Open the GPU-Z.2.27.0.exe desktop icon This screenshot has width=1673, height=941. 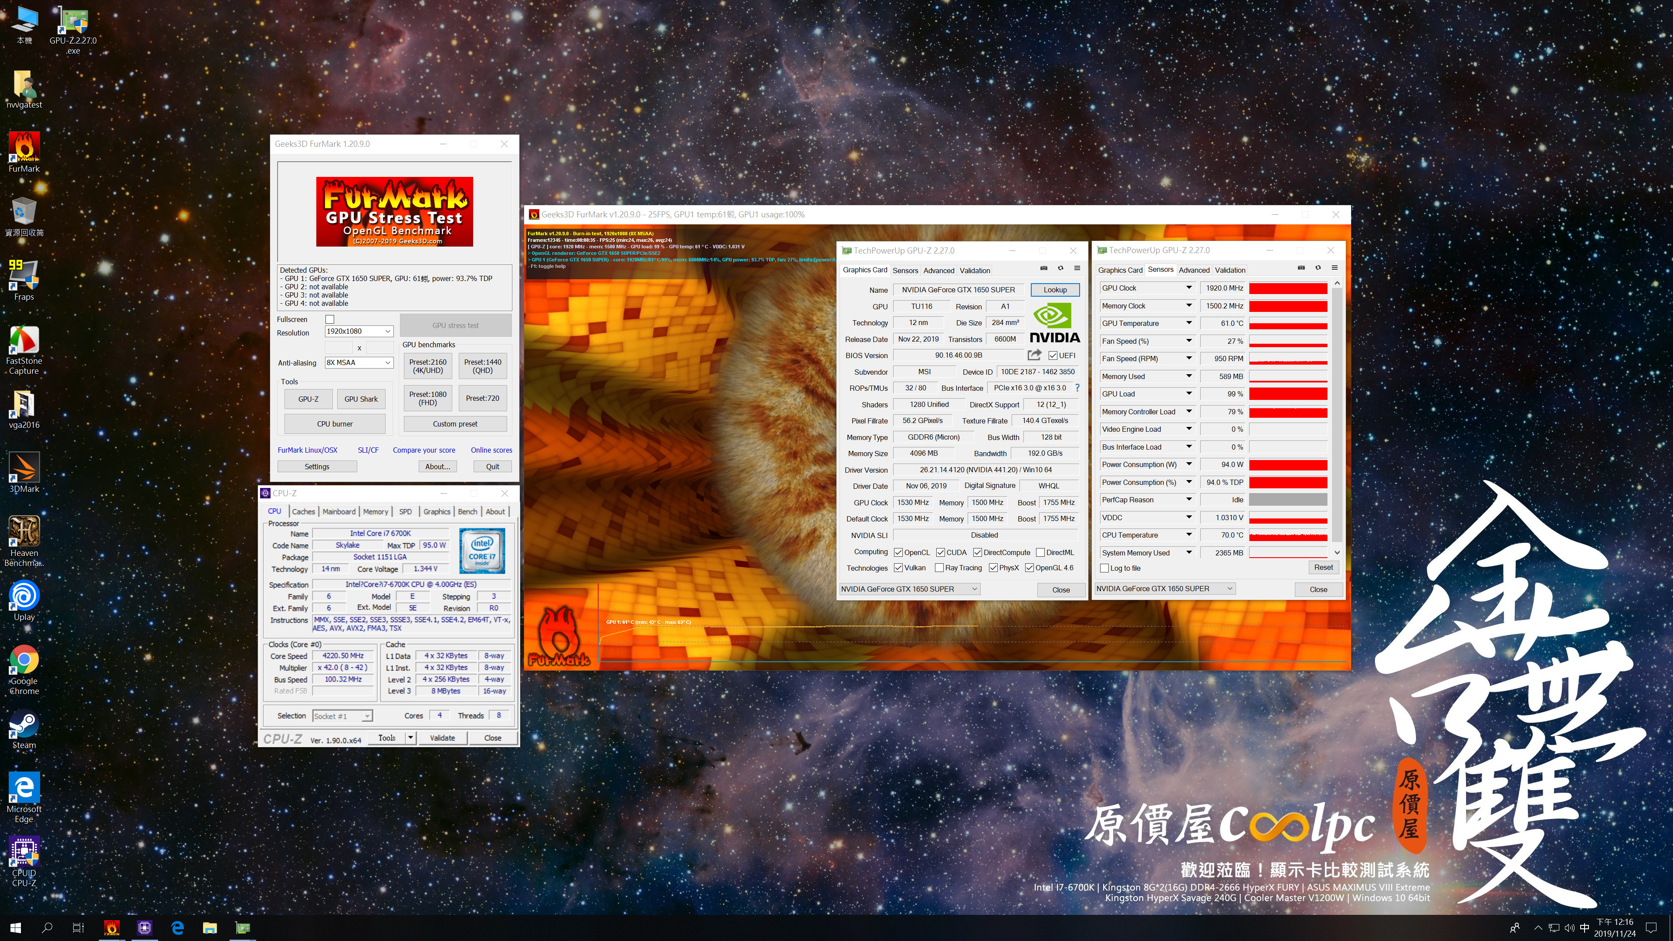pyautogui.click(x=73, y=30)
